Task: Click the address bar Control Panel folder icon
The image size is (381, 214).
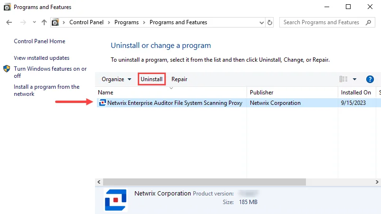Action: click(x=55, y=22)
